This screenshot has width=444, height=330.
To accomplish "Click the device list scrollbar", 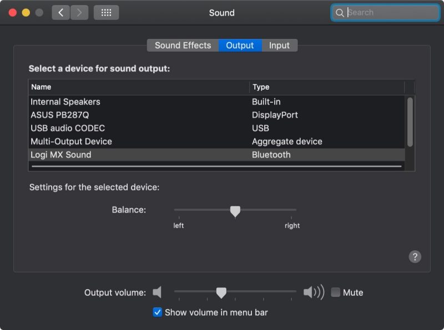I will 410,122.
